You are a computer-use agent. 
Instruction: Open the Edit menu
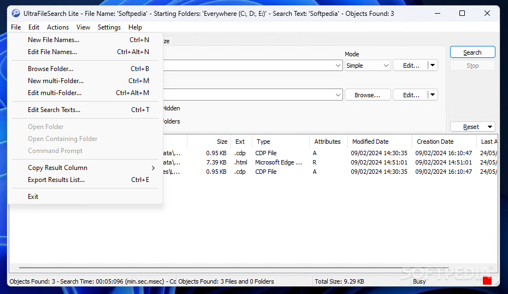tap(34, 27)
